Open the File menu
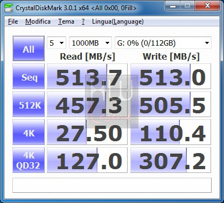This screenshot has height=203, width=224. (13, 21)
